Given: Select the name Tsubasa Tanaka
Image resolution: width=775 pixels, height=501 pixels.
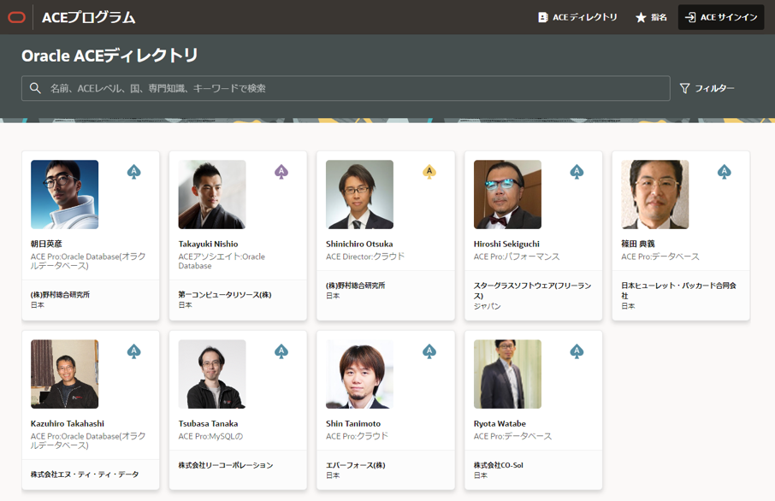Looking at the screenshot, I should (208, 423).
